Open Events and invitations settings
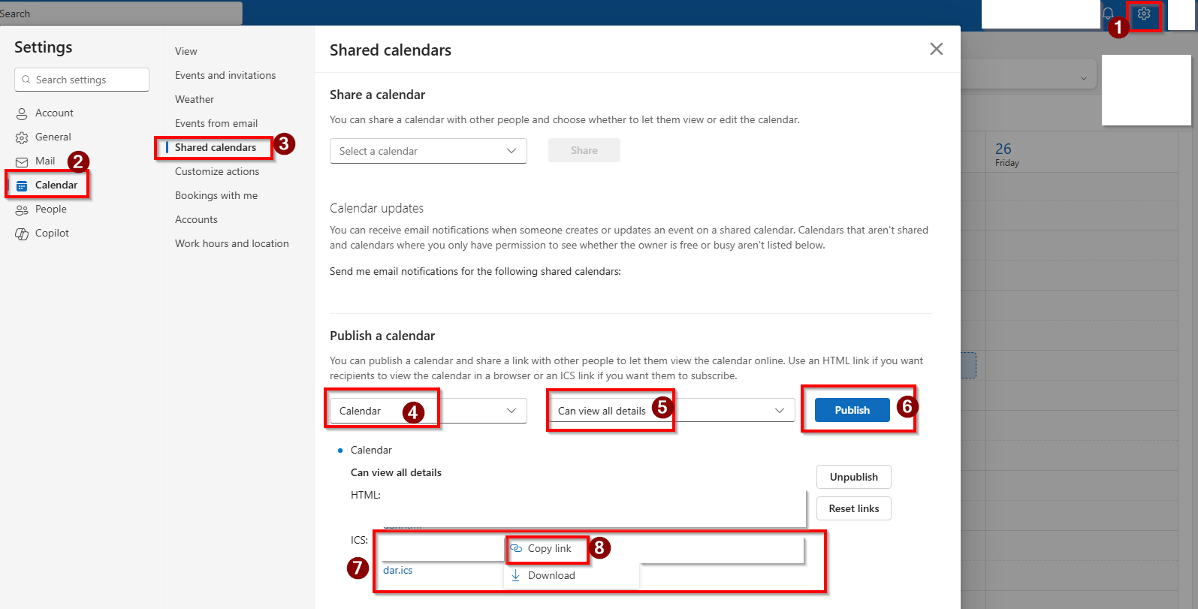This screenshot has height=609, width=1198. click(x=225, y=75)
